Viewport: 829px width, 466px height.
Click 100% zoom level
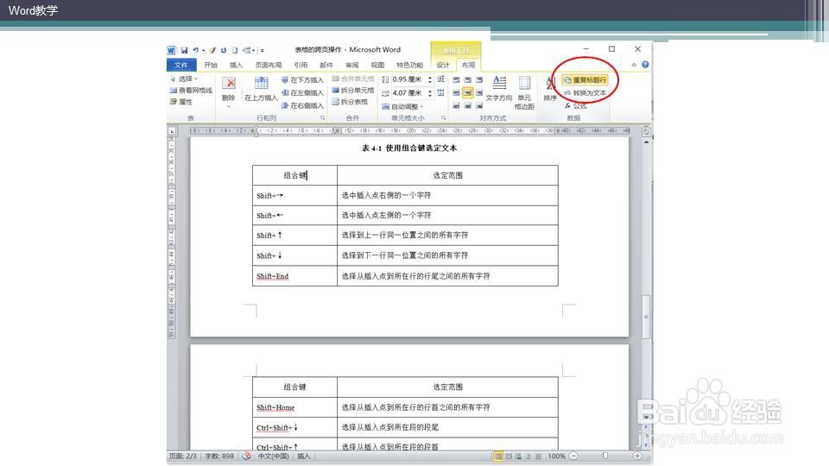coord(556,456)
